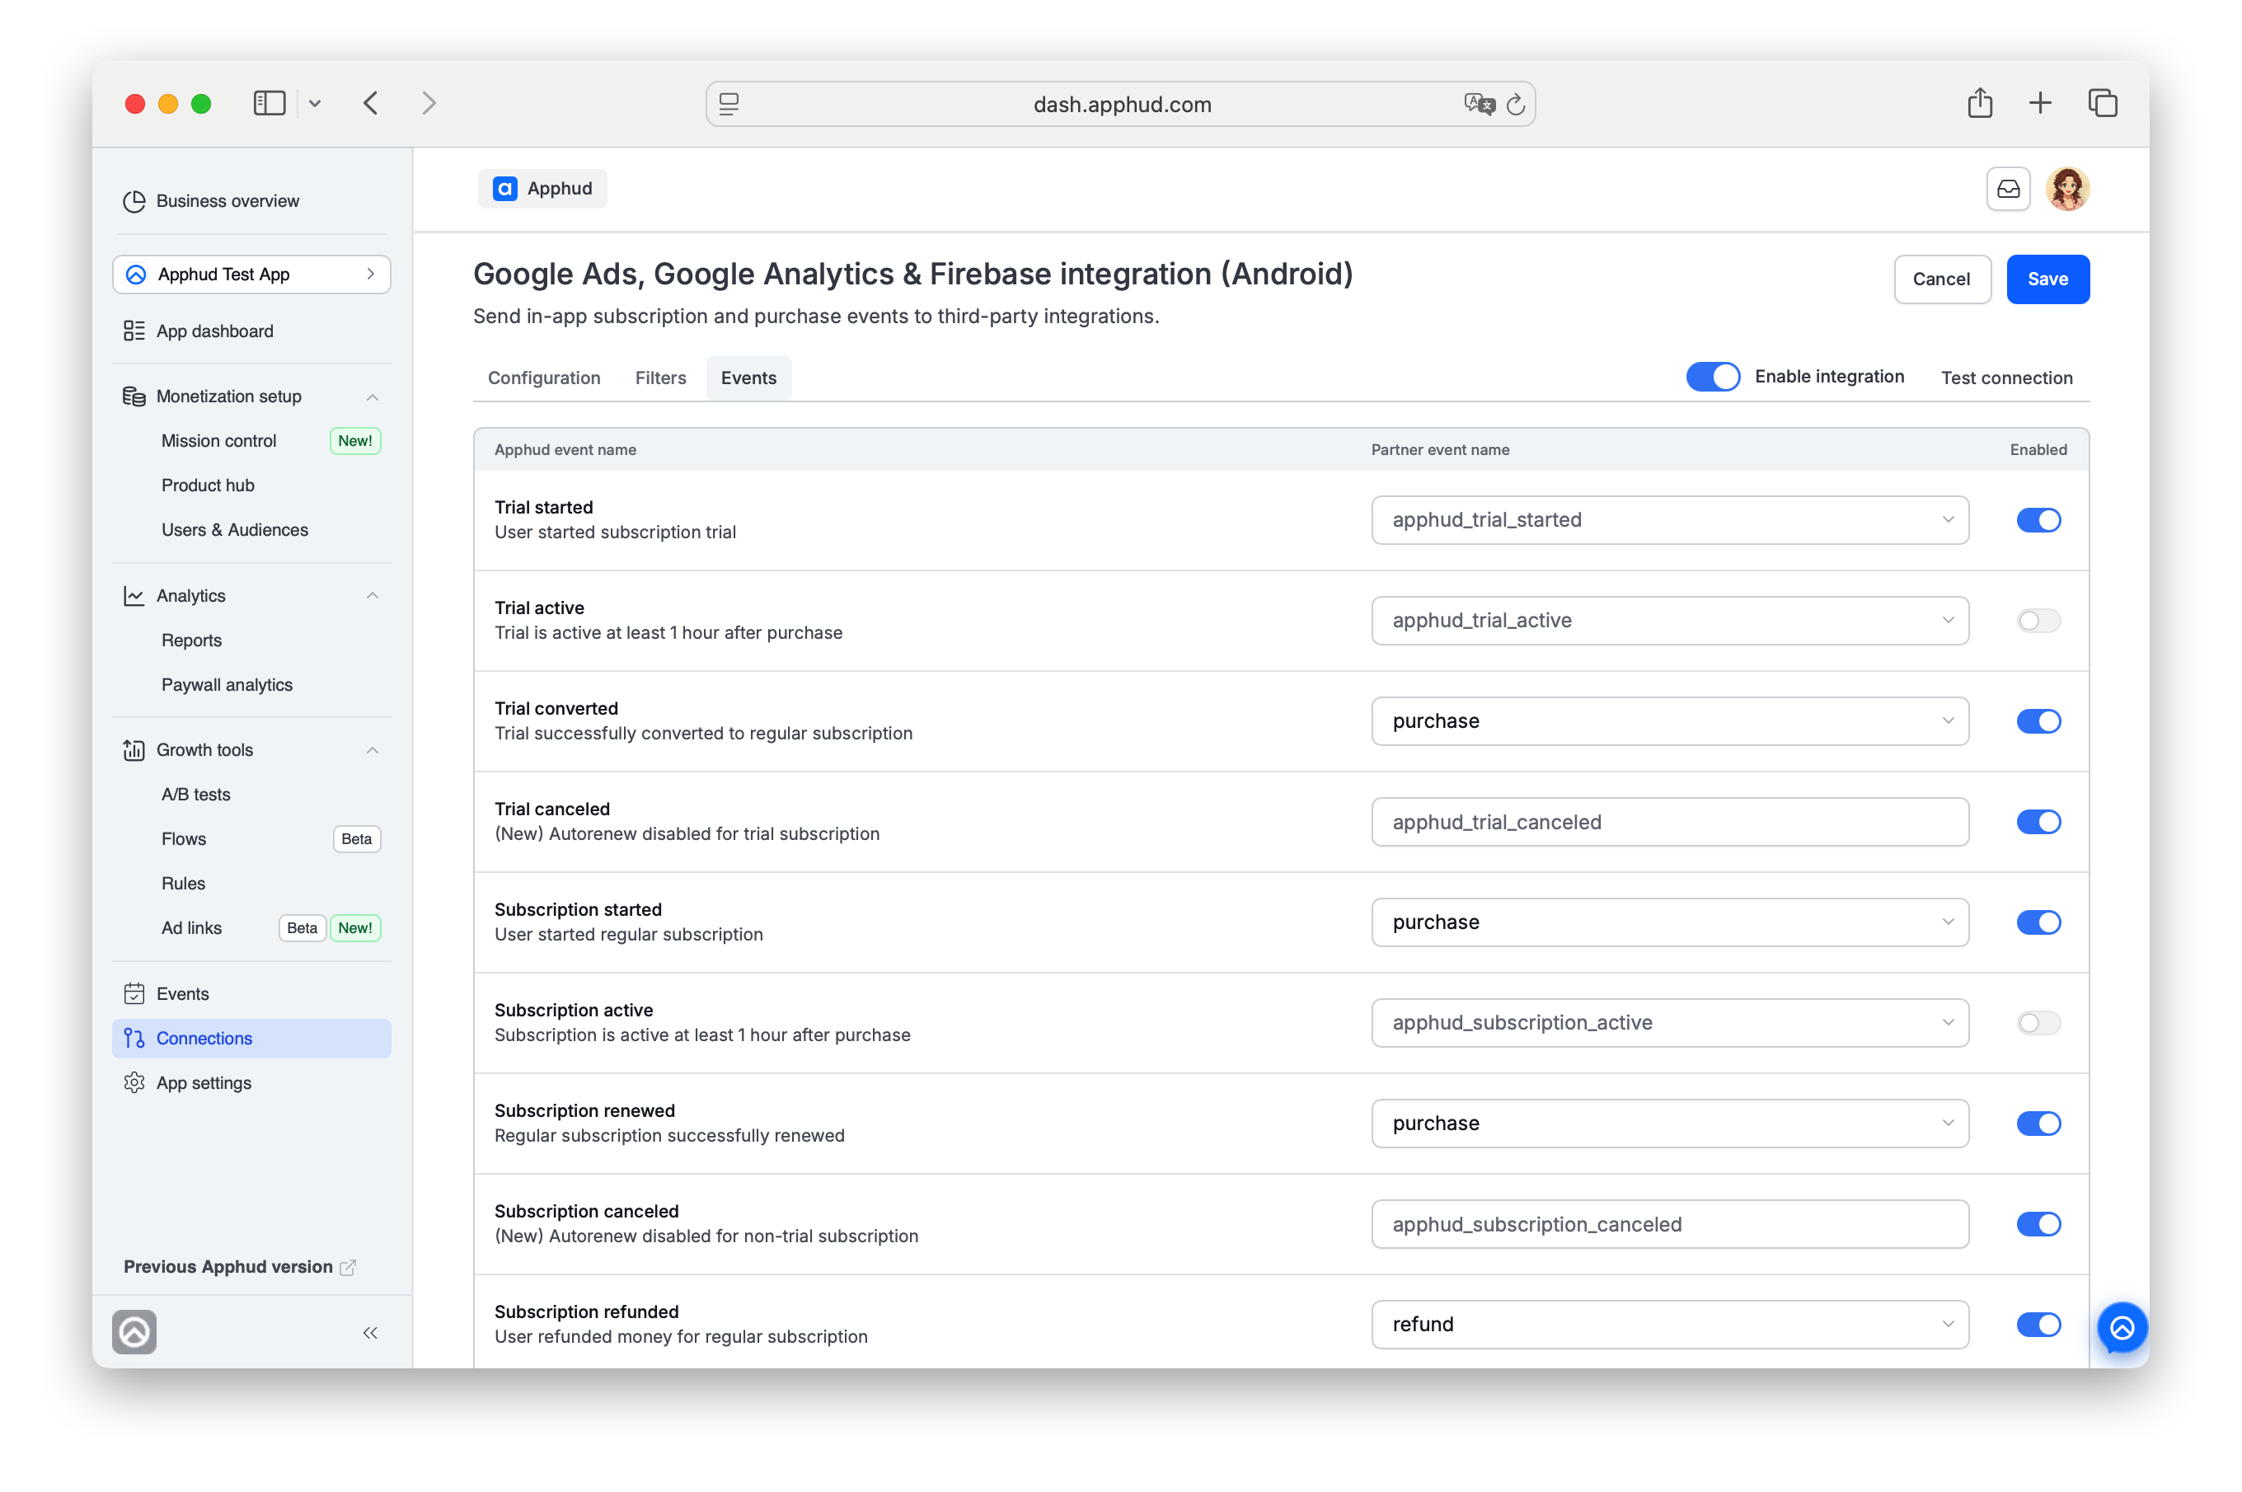The image size is (2242, 1492).
Task: Open a new tab with plus icon
Action: (2039, 103)
